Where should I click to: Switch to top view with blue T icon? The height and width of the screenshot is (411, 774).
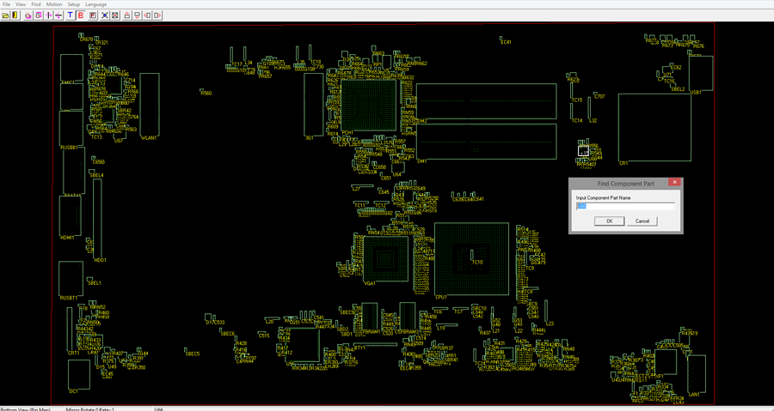71,15
